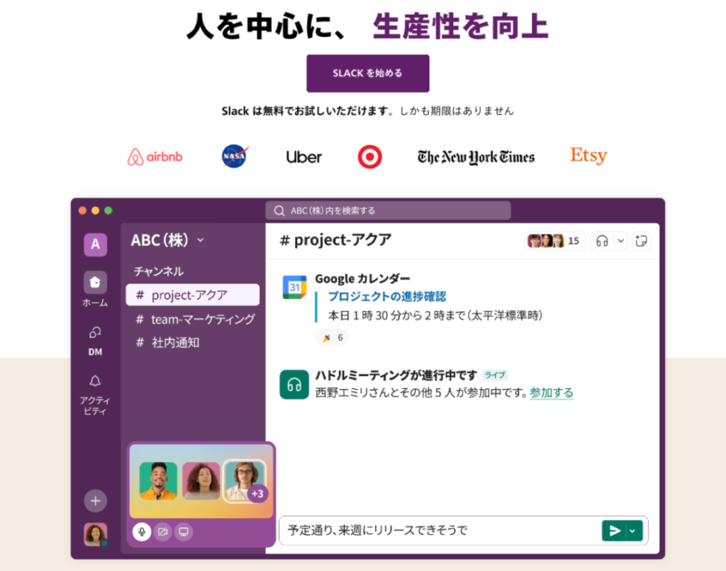Open huddle options dropdown arrow in header
The image size is (726, 571).
click(621, 241)
